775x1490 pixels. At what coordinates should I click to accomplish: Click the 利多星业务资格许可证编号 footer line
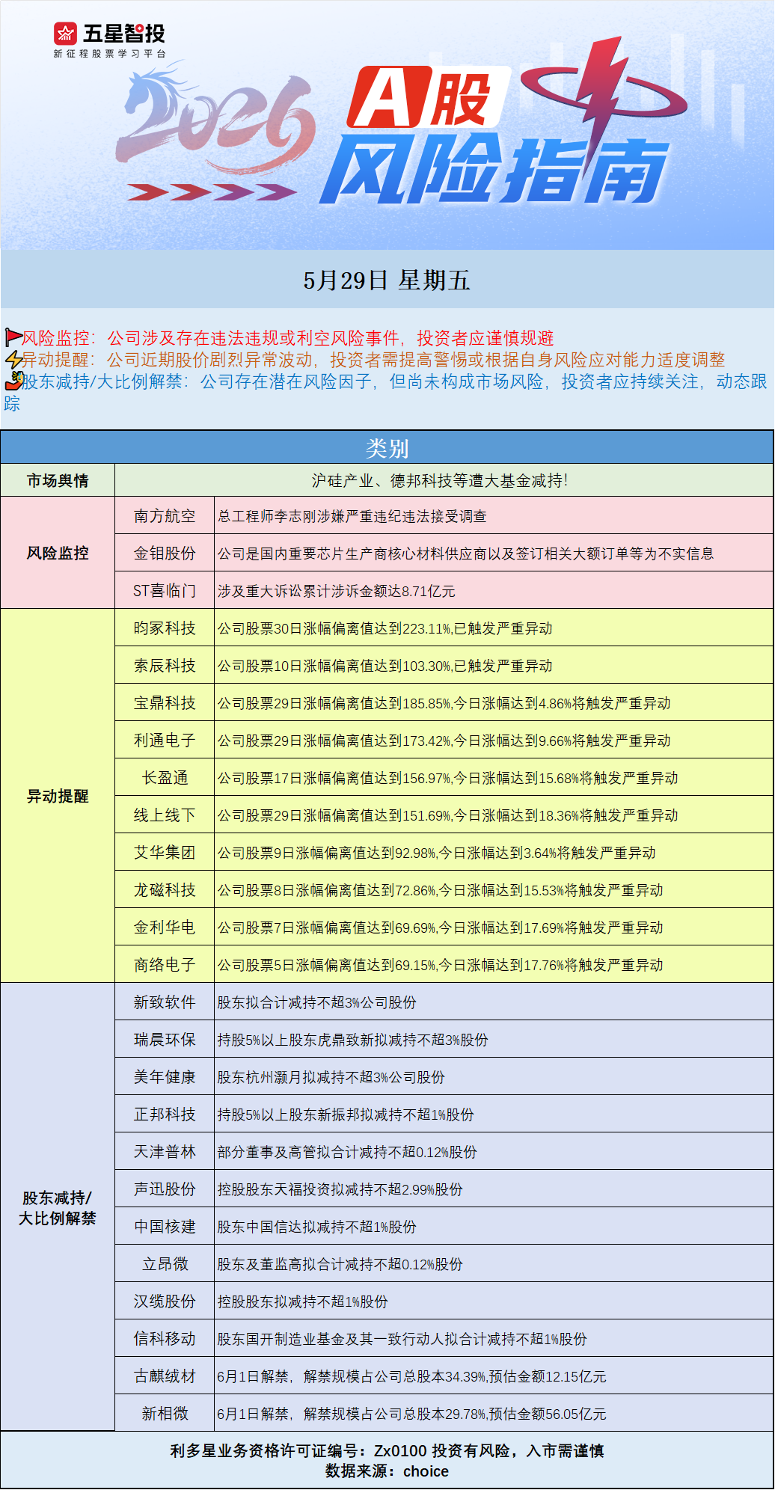[x=387, y=1450]
